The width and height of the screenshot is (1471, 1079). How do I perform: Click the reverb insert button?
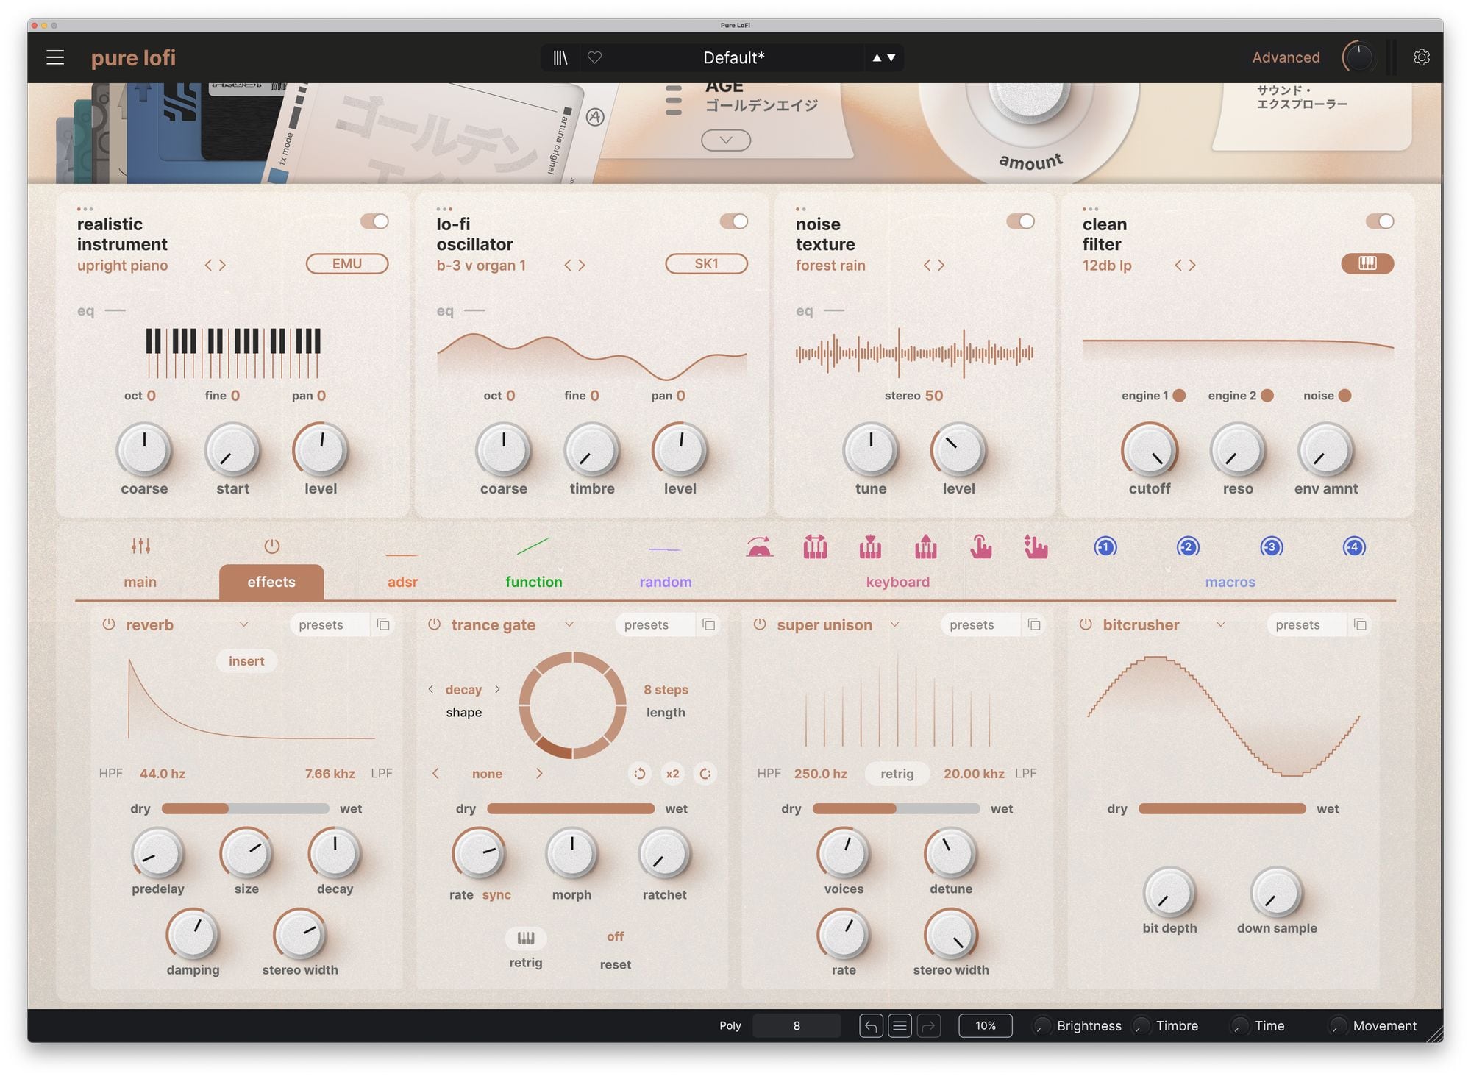pyautogui.click(x=246, y=660)
